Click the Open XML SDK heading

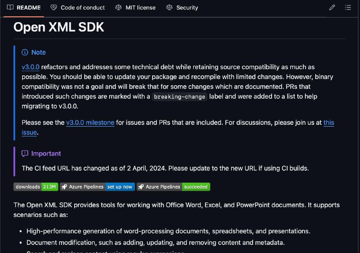[x=59, y=27]
